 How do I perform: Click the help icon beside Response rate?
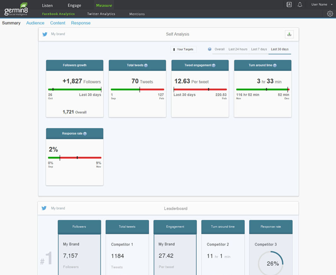(x=85, y=134)
